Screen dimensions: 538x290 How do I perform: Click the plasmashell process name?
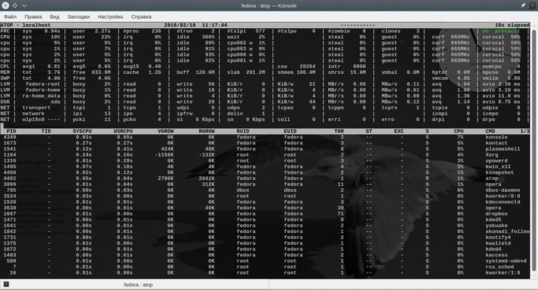(x=502, y=149)
